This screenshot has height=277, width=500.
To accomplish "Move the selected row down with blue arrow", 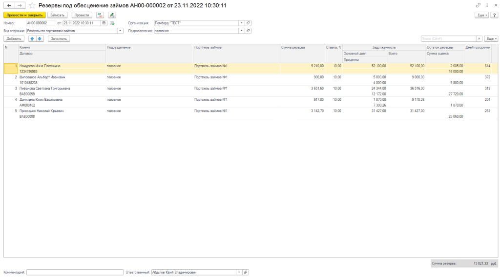I will point(40,38).
